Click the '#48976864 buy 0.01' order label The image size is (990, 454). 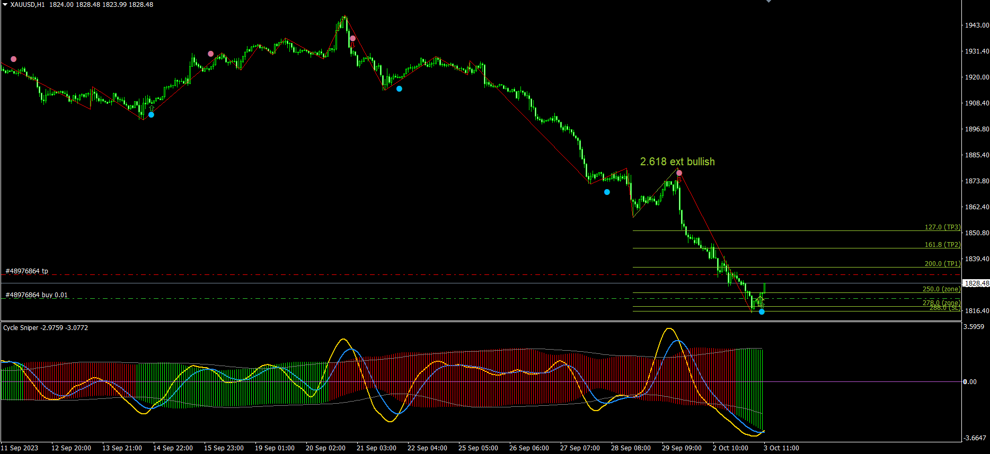point(37,295)
